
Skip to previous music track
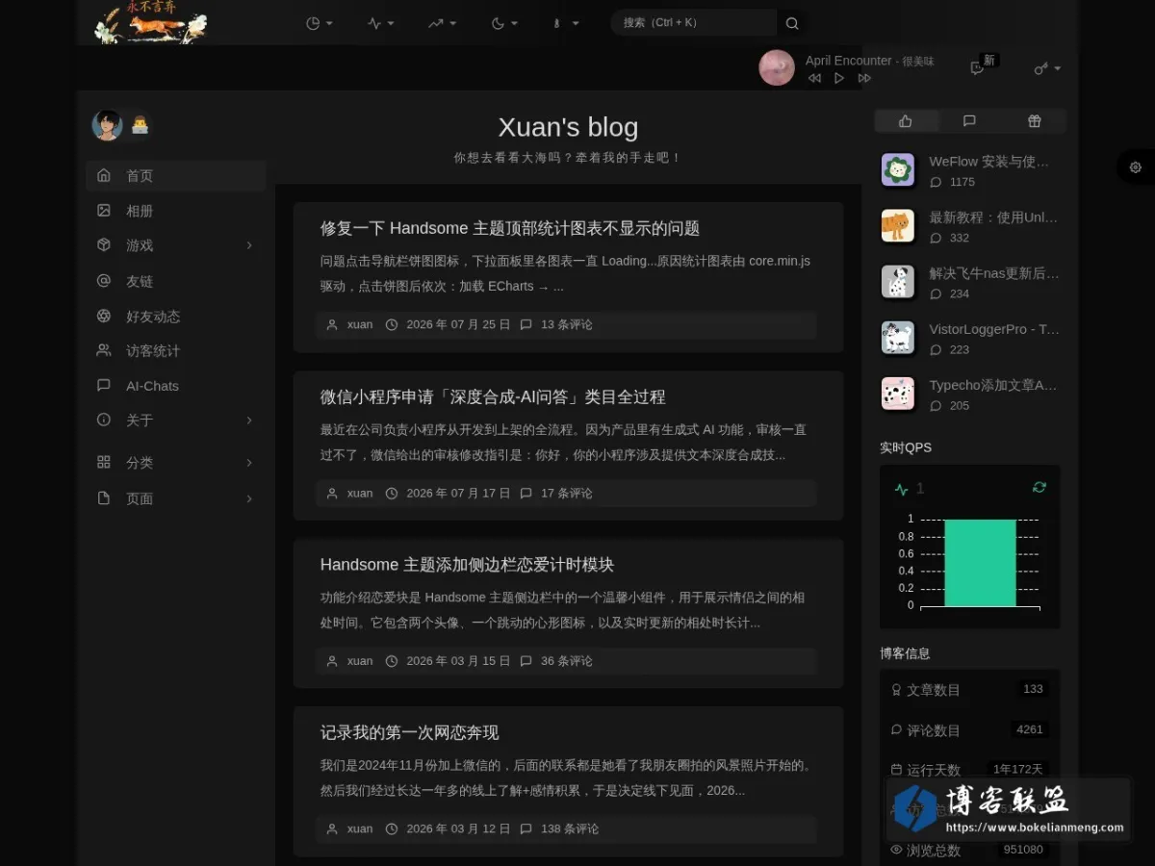pyautogui.click(x=814, y=78)
